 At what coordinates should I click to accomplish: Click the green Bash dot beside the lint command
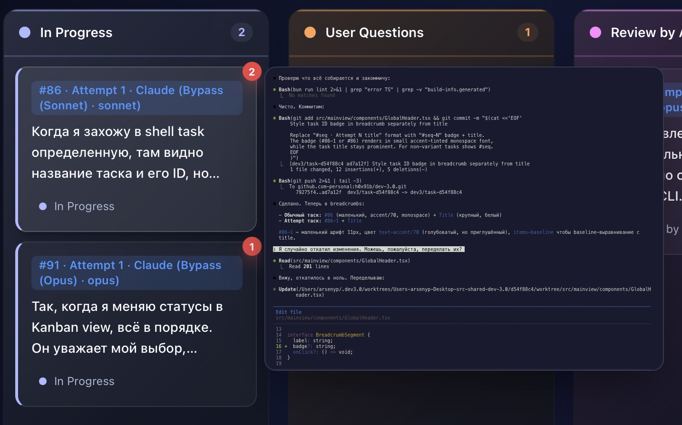coord(274,89)
